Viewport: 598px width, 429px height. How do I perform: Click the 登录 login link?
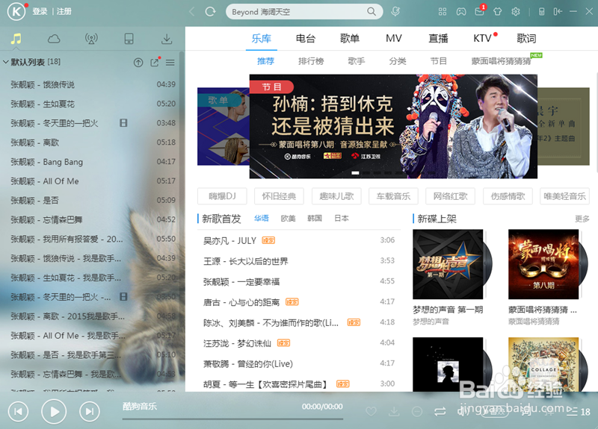[x=40, y=12]
